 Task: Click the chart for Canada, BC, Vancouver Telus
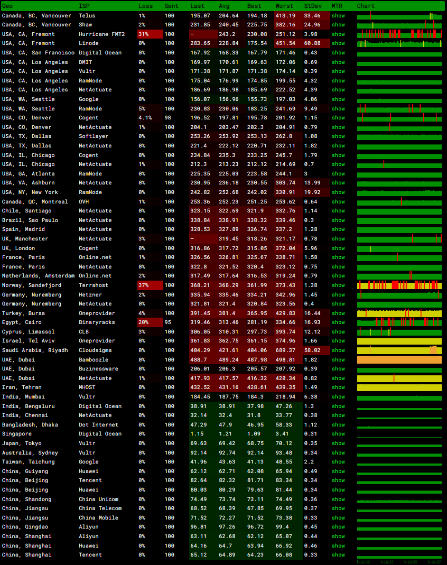[x=399, y=16]
